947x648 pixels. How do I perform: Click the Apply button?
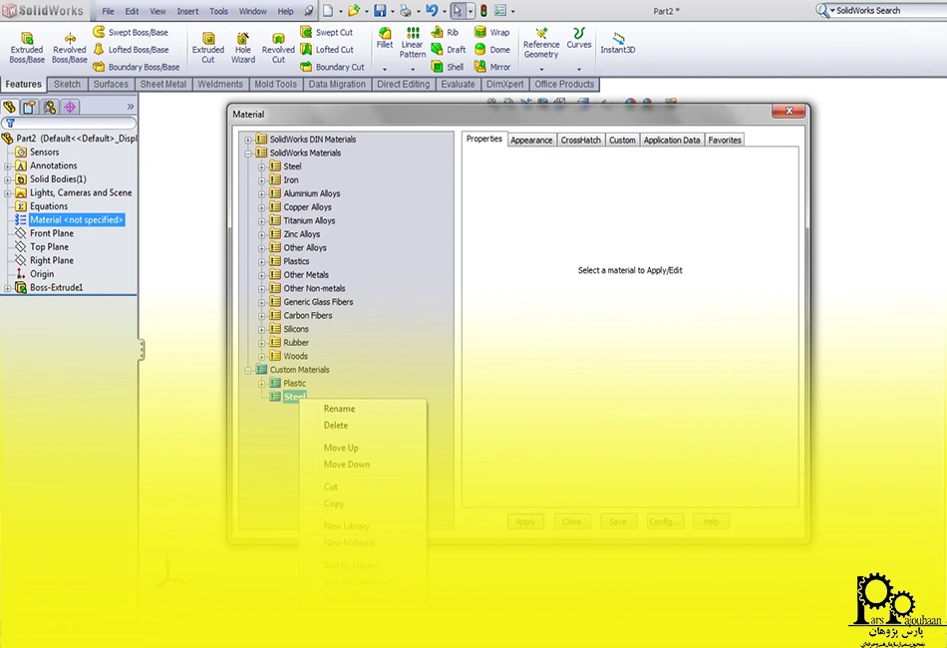525,521
